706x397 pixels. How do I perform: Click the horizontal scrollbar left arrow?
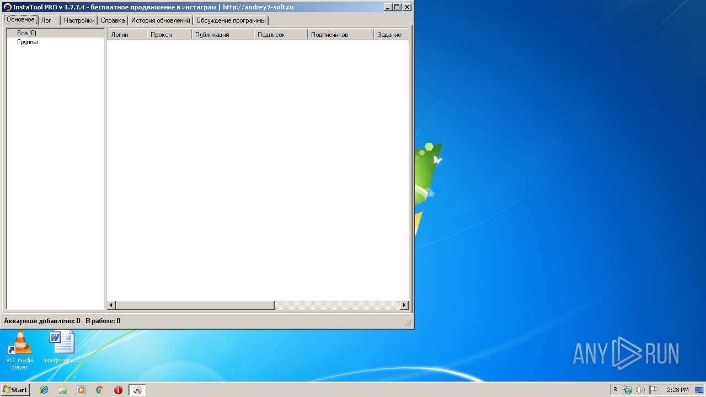tap(111, 305)
